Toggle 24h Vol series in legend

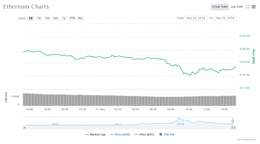(167, 135)
